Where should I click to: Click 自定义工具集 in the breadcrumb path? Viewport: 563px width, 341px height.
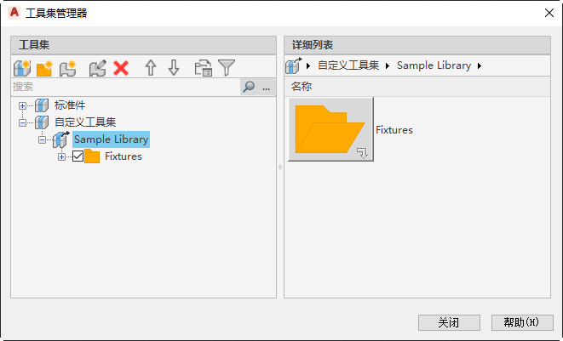(348, 65)
